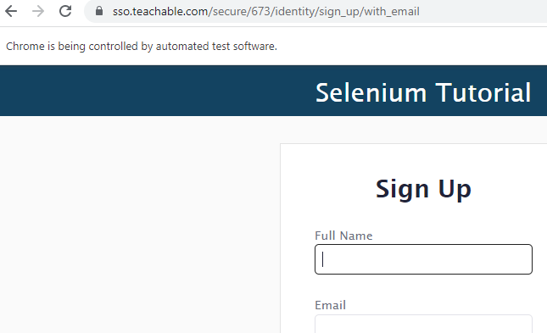Click the blinking cursor in Full Name box
Viewport: 547px width, 333px height.
point(323,259)
